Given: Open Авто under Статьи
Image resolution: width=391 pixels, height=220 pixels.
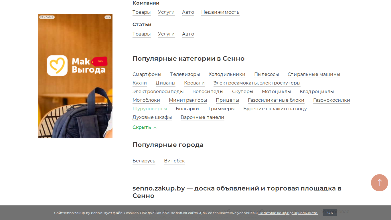Looking at the screenshot, I should (188, 34).
